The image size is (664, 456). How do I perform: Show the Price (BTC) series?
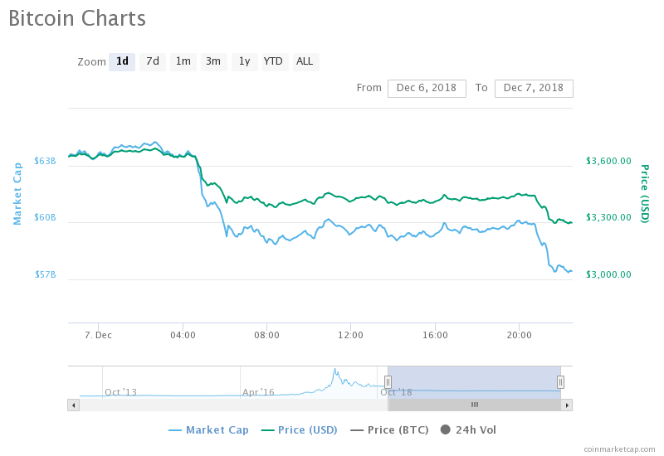click(389, 429)
